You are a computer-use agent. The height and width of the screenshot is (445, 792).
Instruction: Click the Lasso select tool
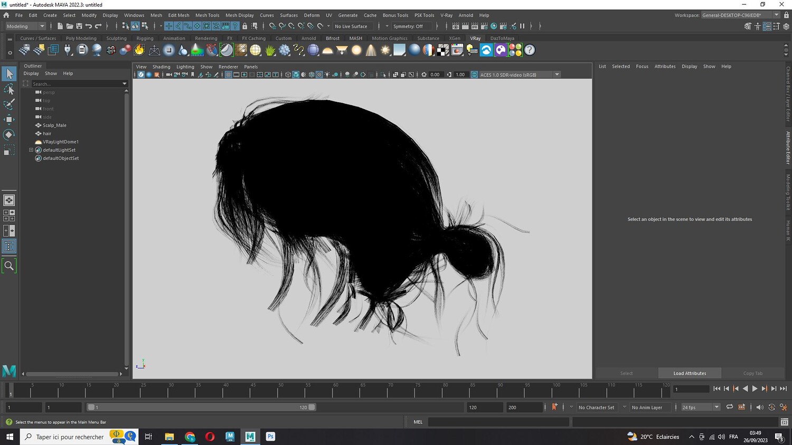coord(9,89)
